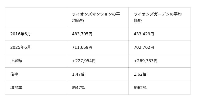Click the +269,333円 cell

[145, 61]
